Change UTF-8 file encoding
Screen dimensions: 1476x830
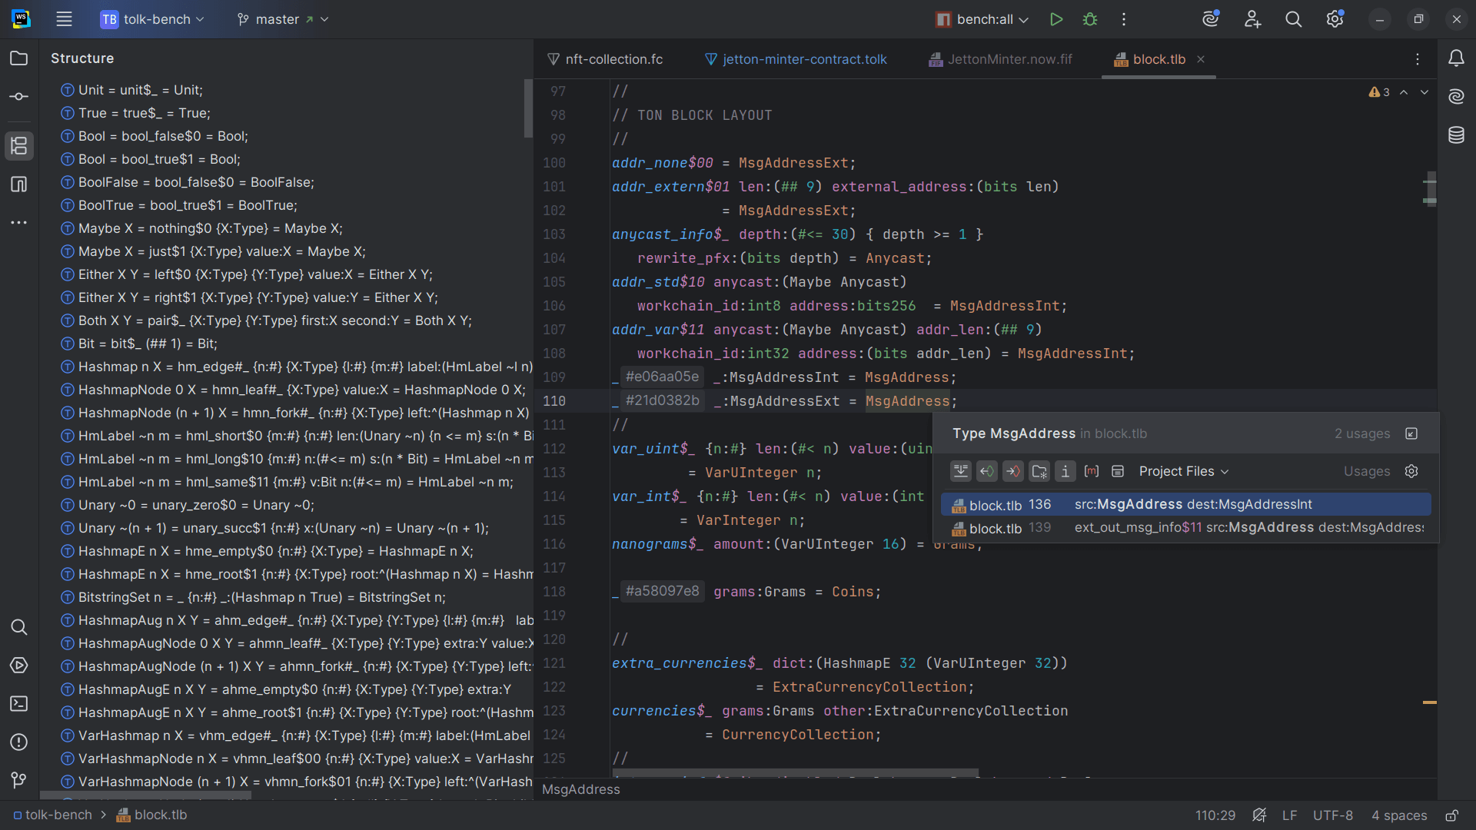(1333, 815)
